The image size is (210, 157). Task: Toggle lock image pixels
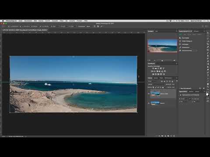(156, 87)
